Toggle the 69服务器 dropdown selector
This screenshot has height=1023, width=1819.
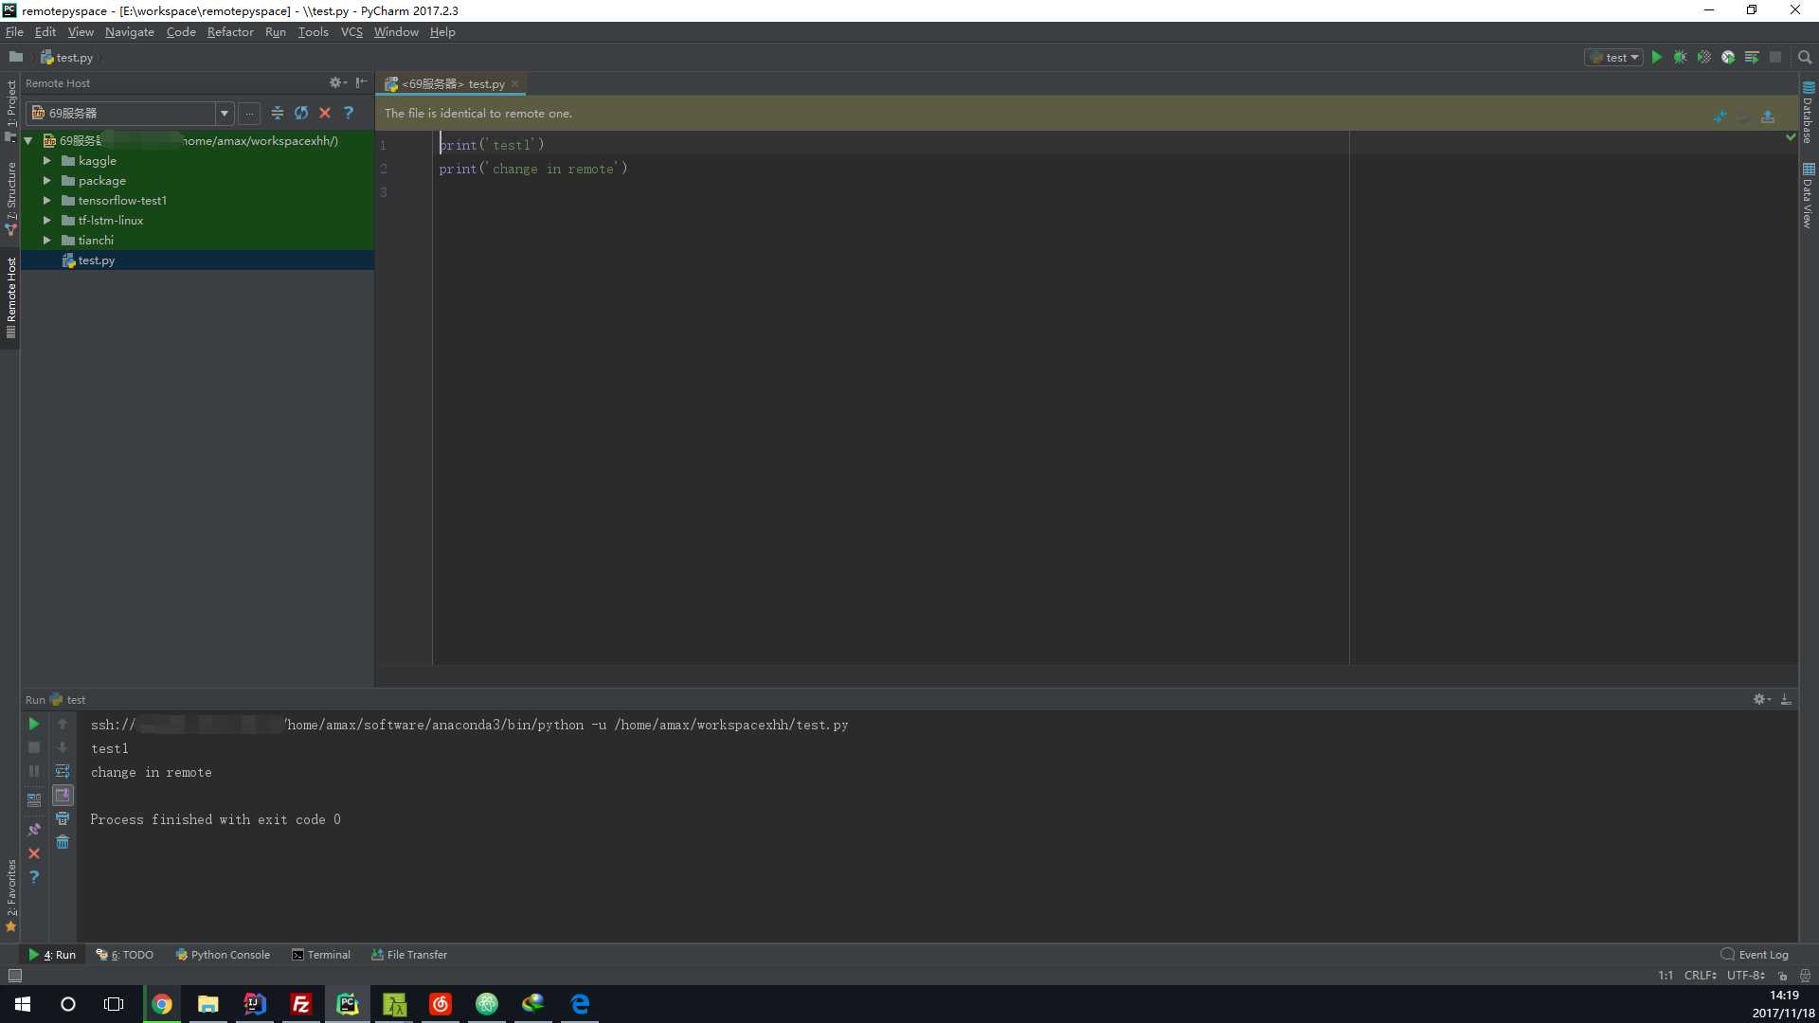[223, 111]
